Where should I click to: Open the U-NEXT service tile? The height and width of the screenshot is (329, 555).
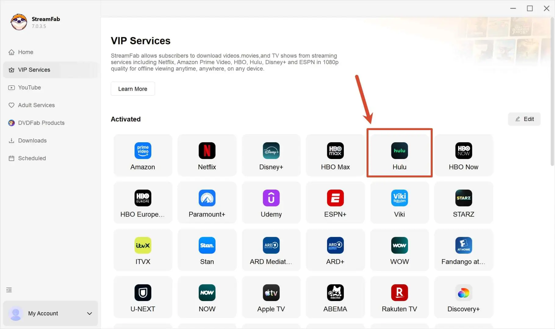coord(143,297)
